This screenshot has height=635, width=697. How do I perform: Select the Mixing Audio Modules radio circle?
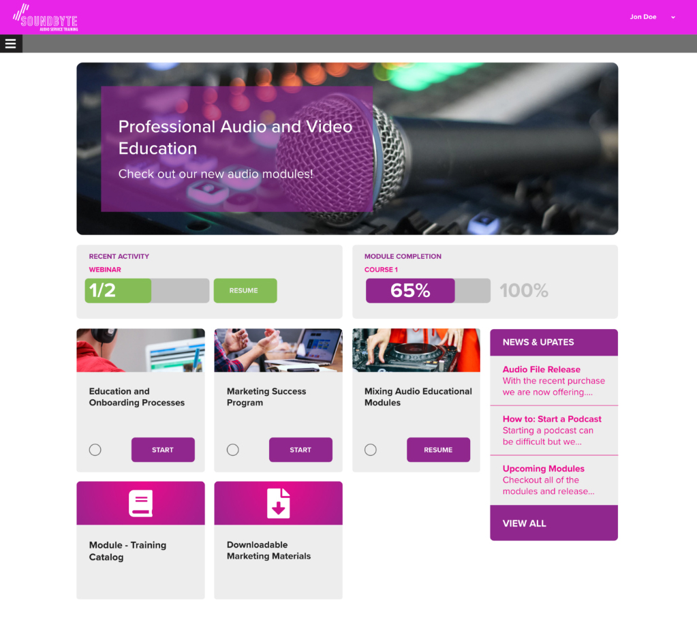[x=371, y=450]
